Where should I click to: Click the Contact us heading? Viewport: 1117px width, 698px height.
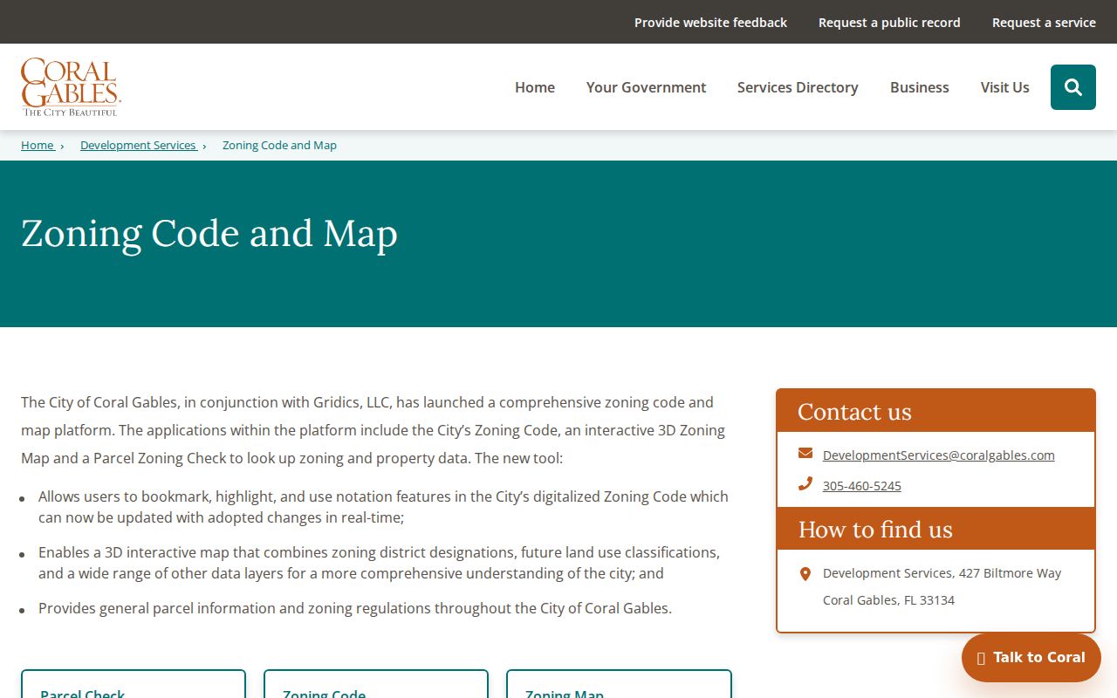pyautogui.click(x=854, y=412)
